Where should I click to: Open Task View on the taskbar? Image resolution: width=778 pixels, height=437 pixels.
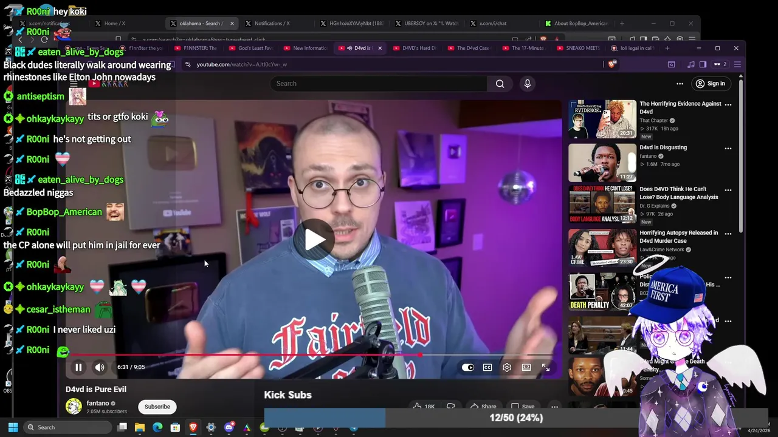point(122,427)
